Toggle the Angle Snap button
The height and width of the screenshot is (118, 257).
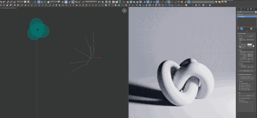tap(73, 2)
